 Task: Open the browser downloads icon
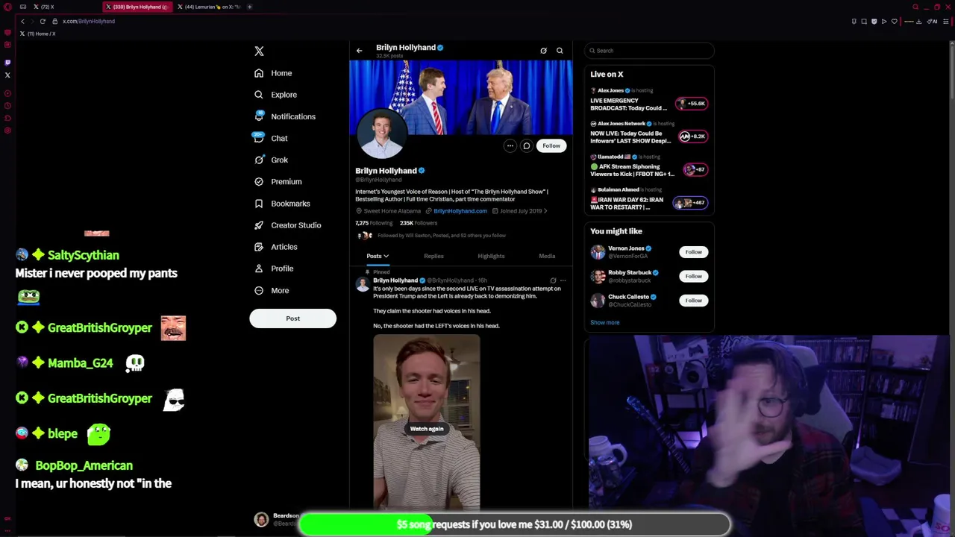(918, 21)
